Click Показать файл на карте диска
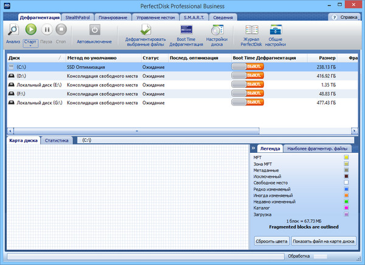 tap(324, 241)
